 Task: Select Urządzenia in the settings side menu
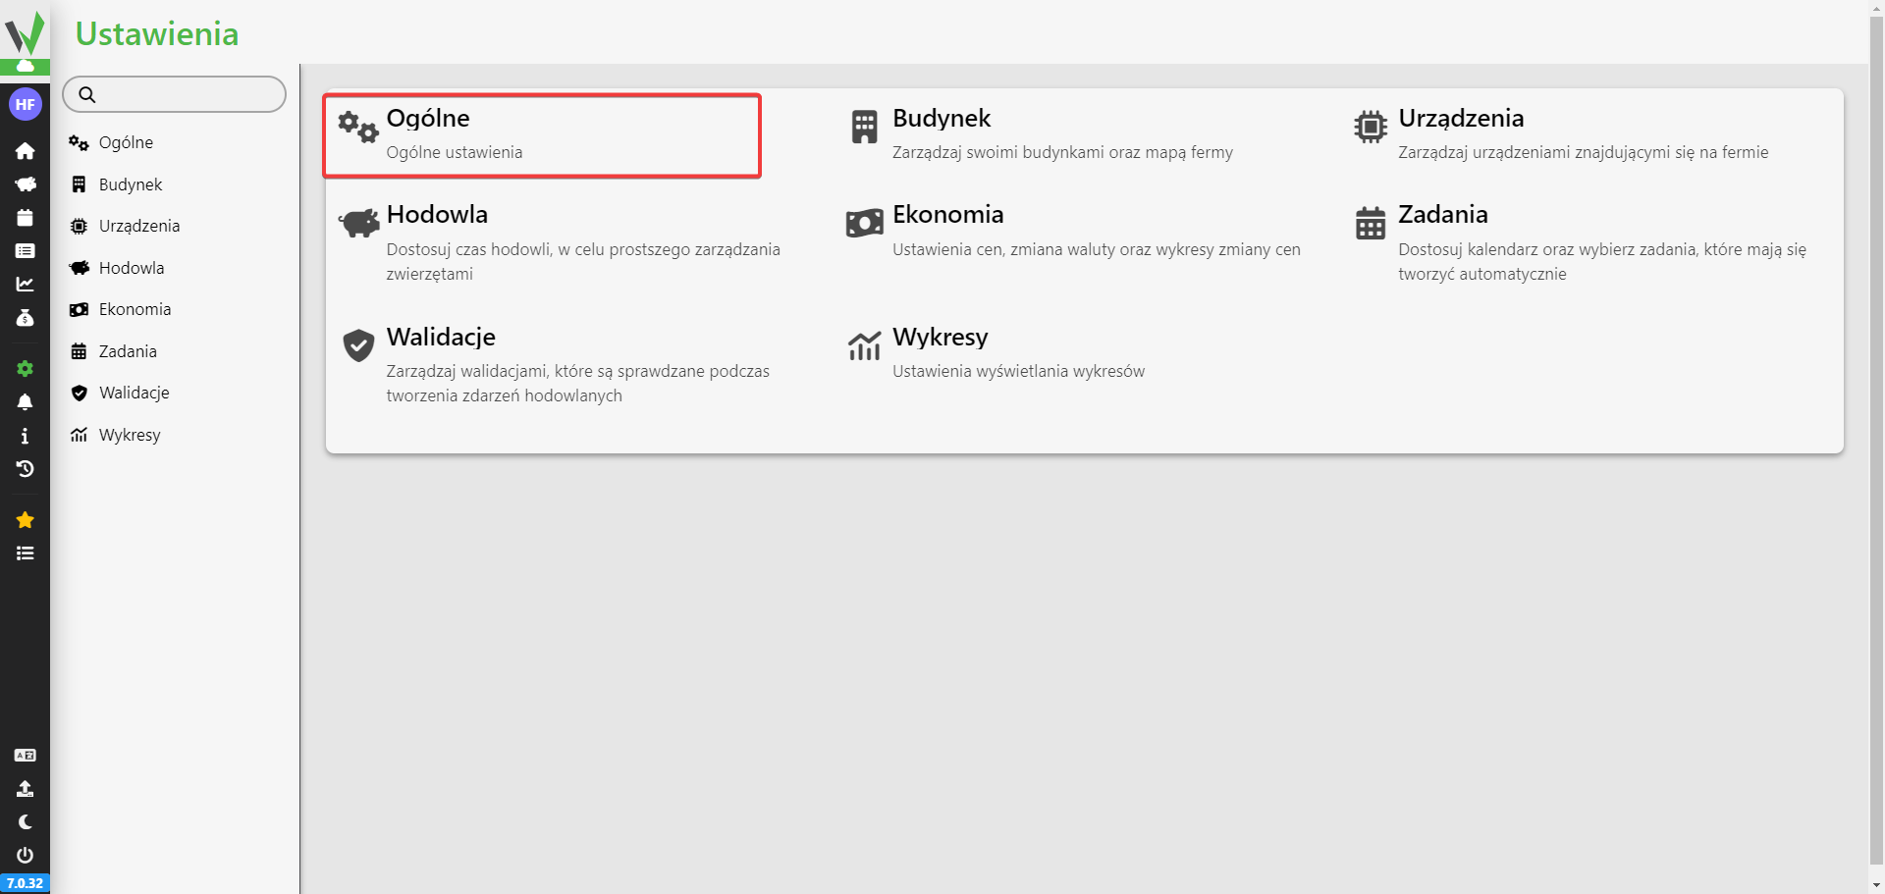click(x=138, y=226)
